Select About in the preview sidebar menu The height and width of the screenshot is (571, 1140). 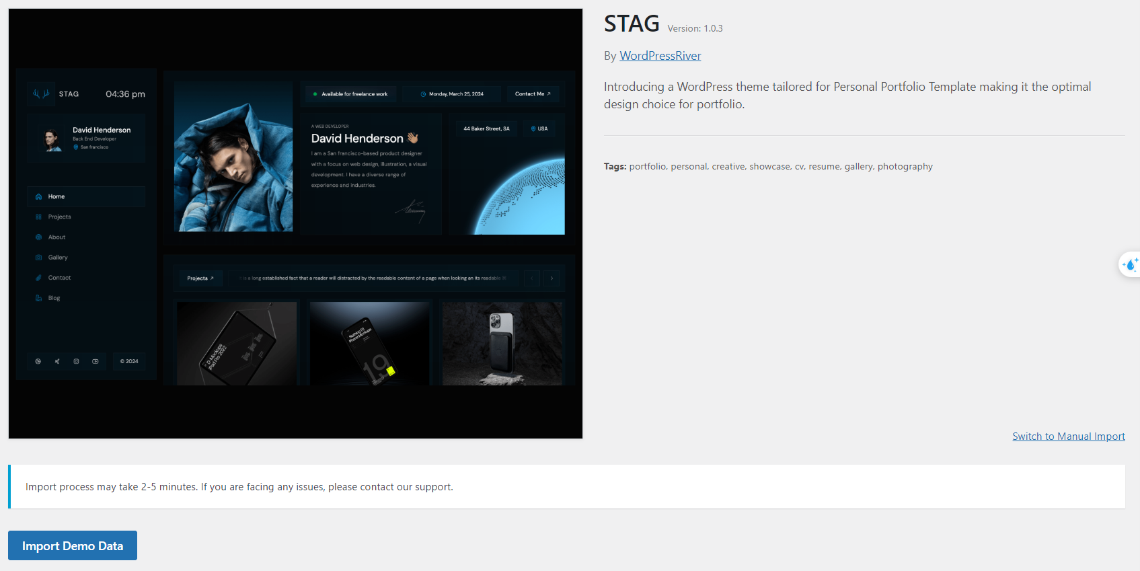56,237
